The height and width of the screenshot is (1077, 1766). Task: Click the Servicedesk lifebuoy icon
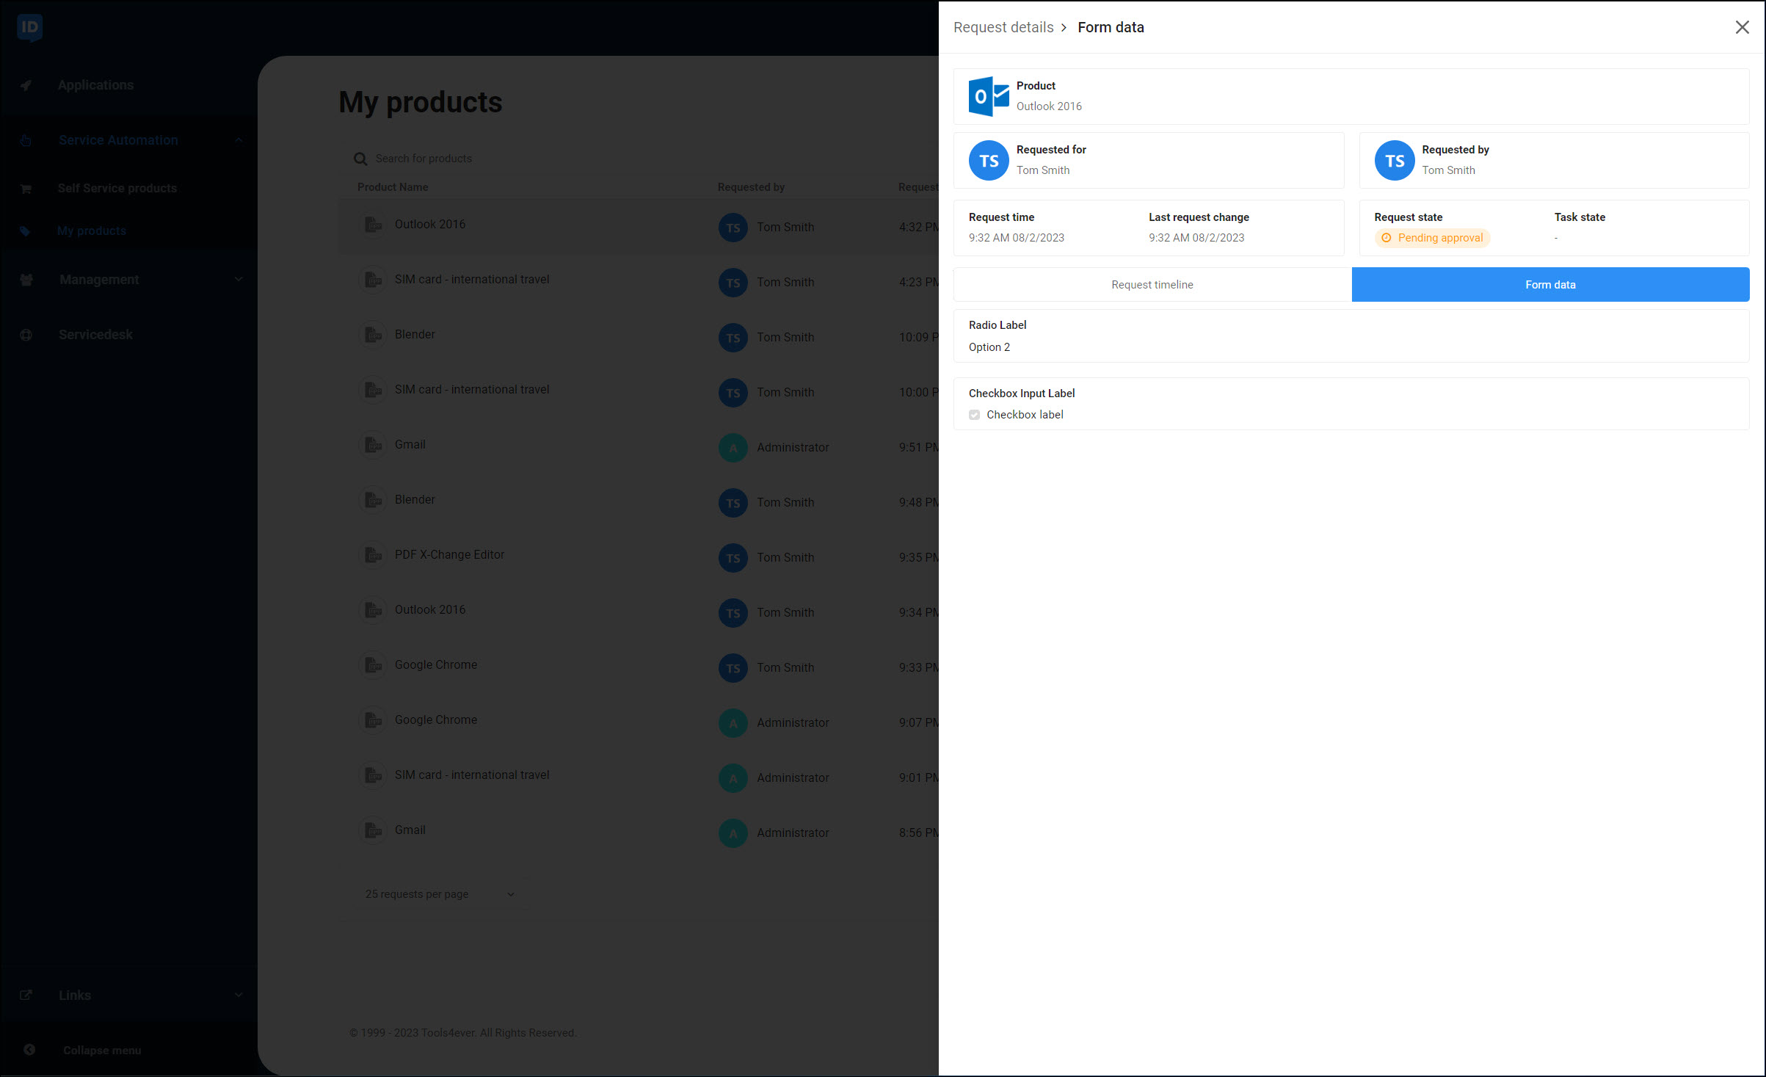tap(26, 335)
